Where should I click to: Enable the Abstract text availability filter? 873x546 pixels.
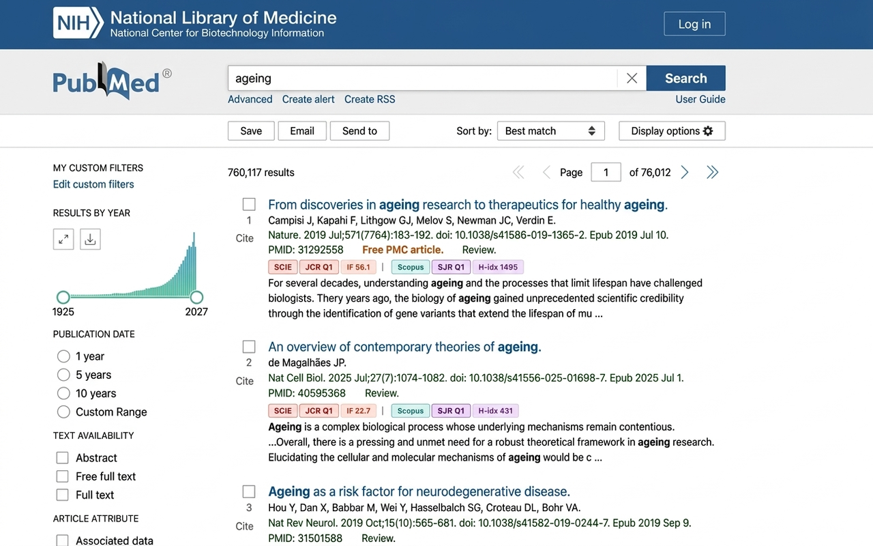point(62,458)
